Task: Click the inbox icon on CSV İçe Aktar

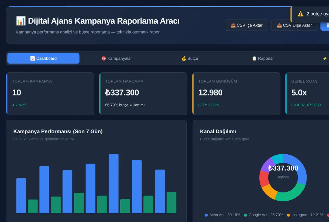Action: point(233,25)
